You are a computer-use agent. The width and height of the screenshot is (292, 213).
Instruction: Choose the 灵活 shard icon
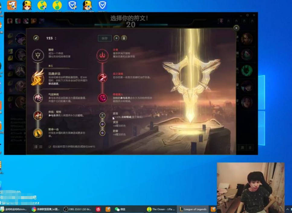click(102, 124)
